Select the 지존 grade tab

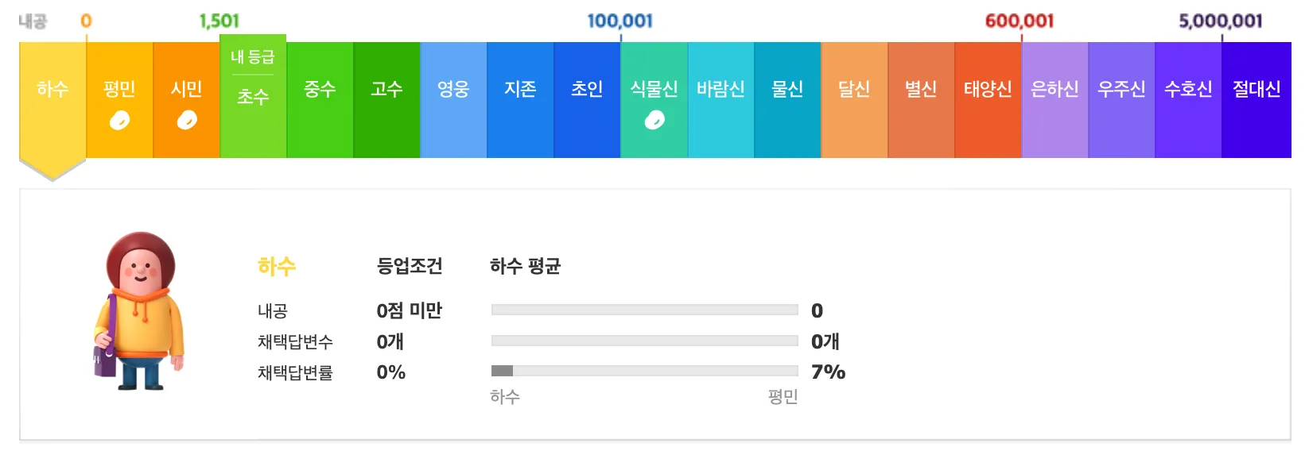pyautogui.click(x=520, y=100)
